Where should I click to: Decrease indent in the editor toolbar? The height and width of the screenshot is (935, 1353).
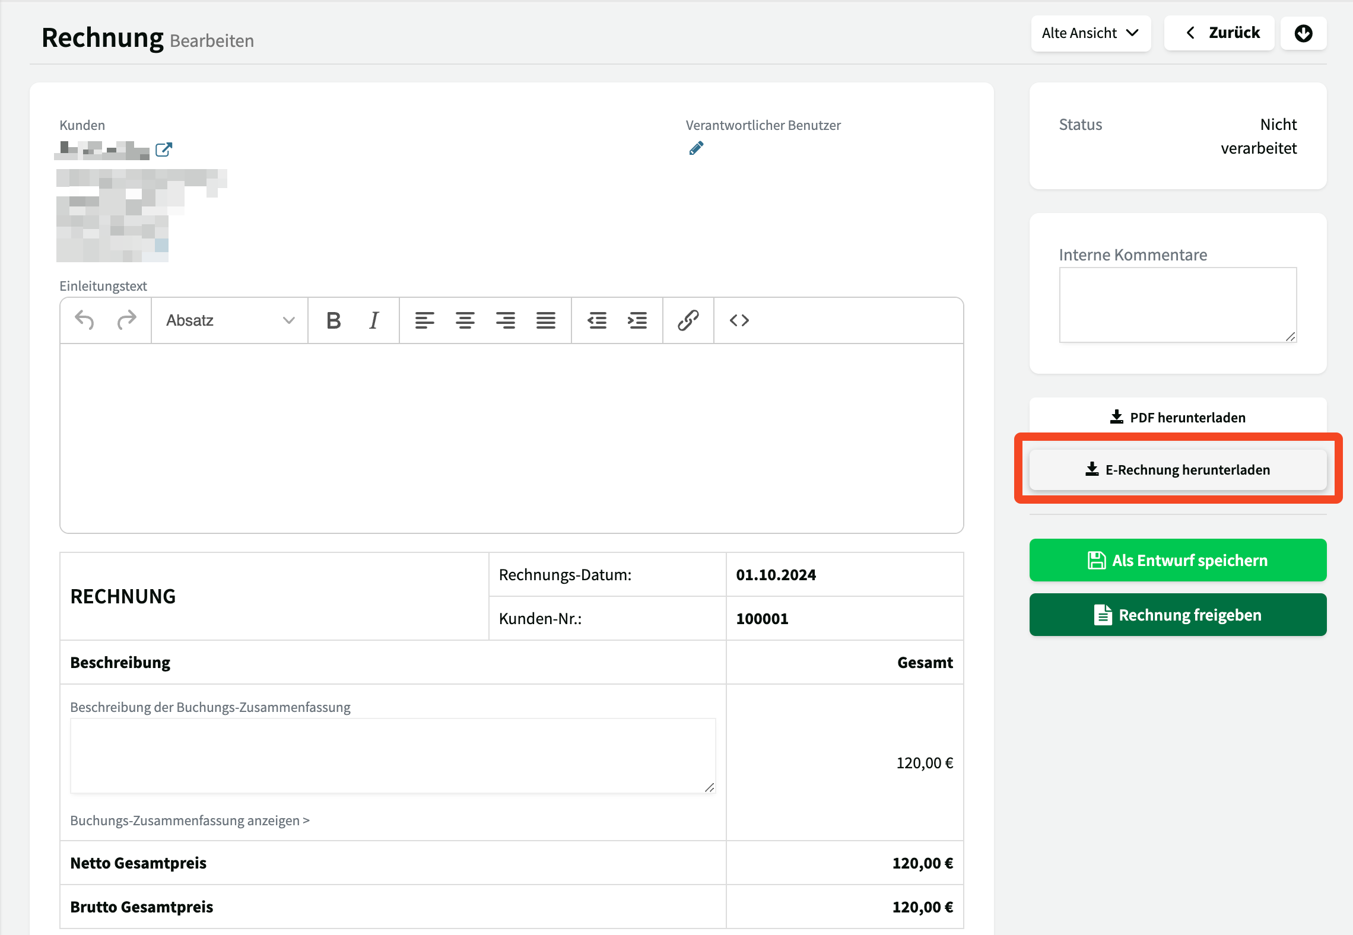tap(596, 320)
